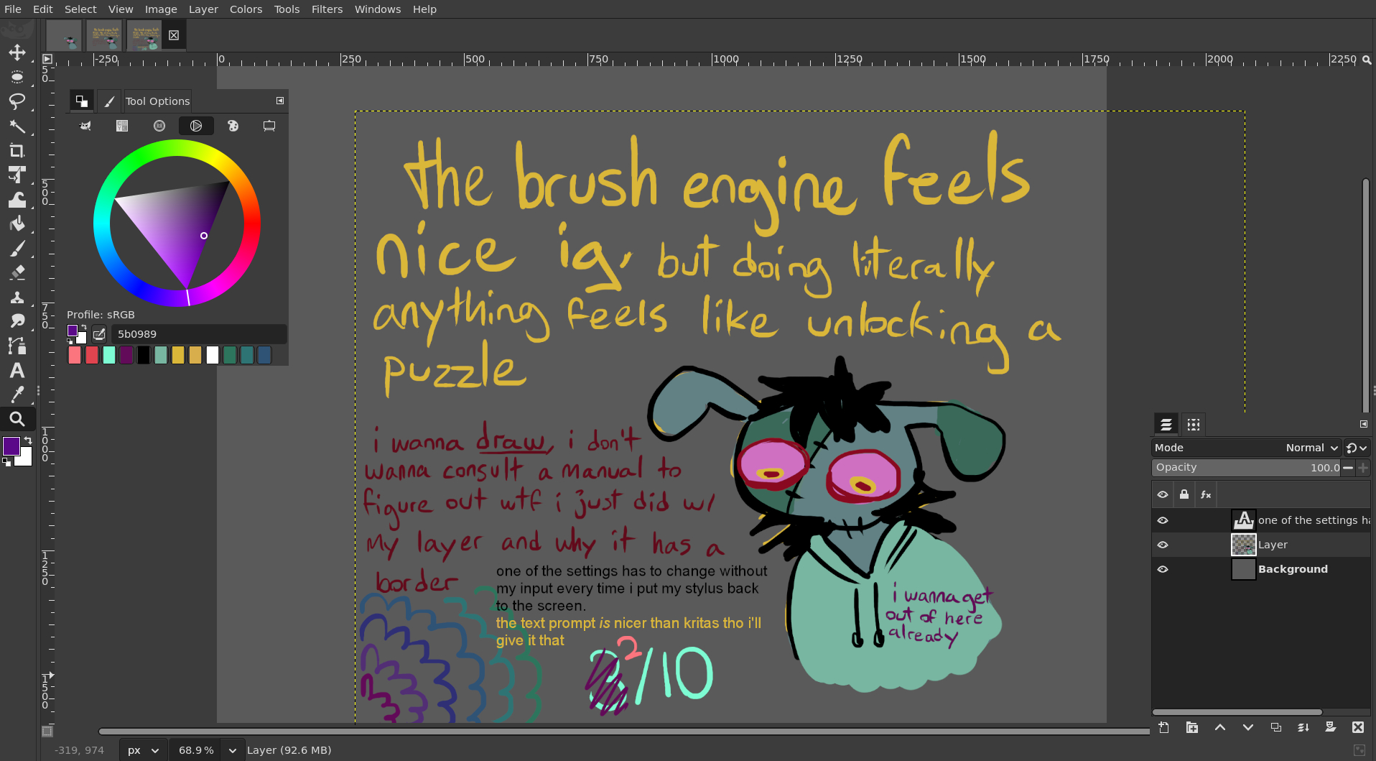Delete the layer using the panel's delete icon

point(1357,727)
